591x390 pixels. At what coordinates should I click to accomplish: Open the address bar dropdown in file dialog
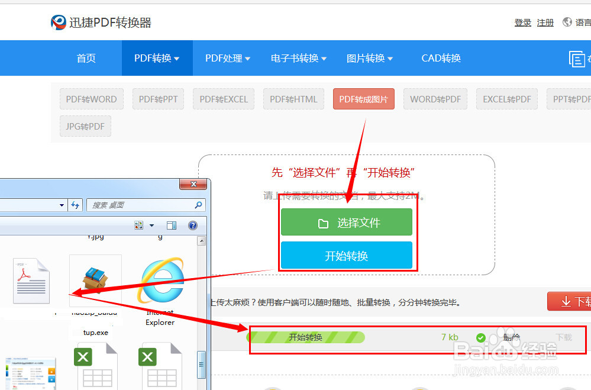62,205
